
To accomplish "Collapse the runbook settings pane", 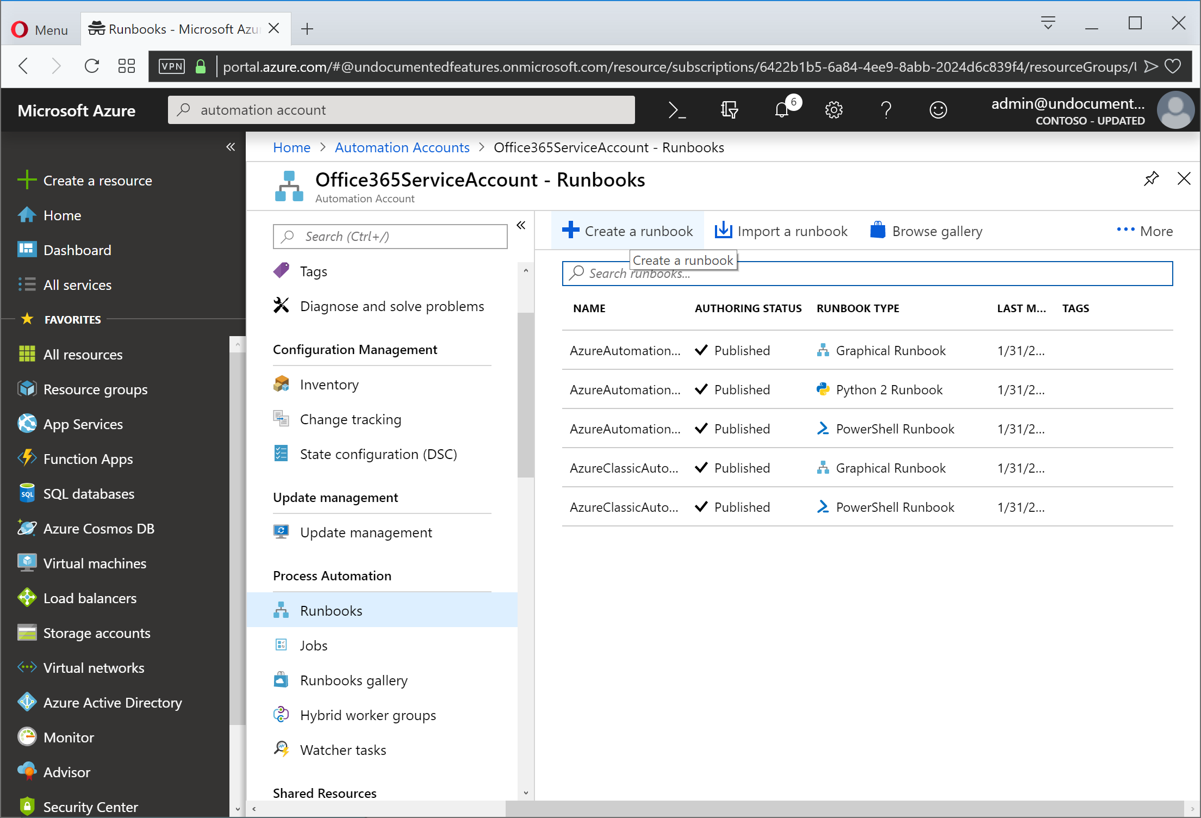I will point(520,225).
